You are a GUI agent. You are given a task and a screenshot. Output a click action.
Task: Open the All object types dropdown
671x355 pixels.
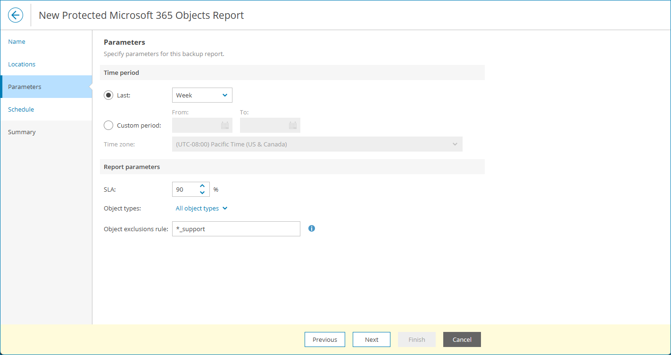coord(201,208)
